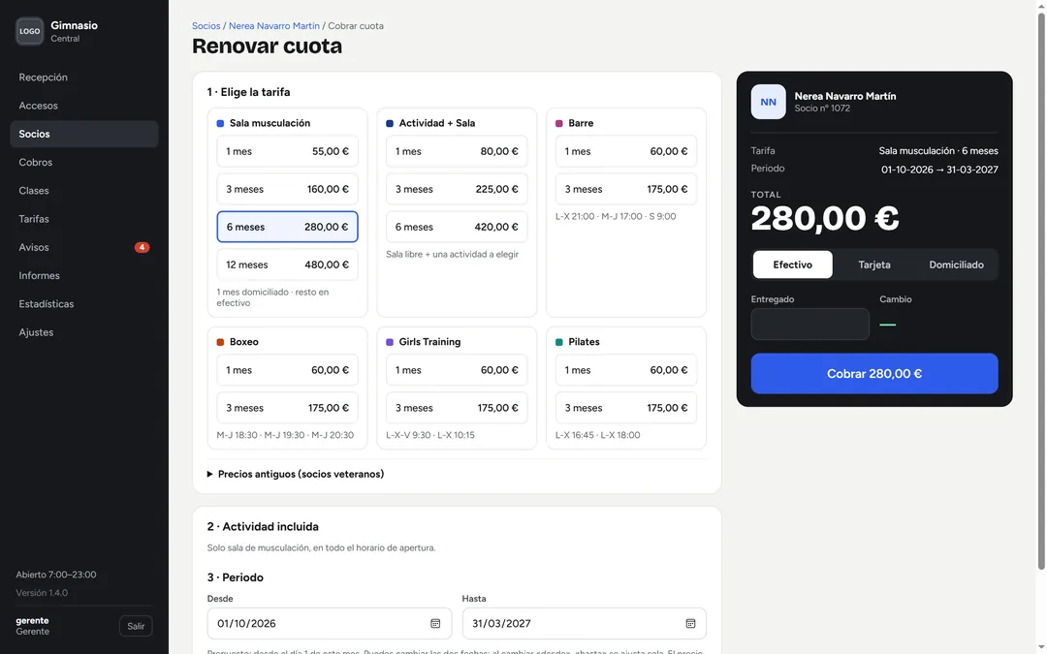This screenshot has height=654, width=1047.
Task: Click the Actividad + Sala navy color square
Action: click(x=390, y=123)
